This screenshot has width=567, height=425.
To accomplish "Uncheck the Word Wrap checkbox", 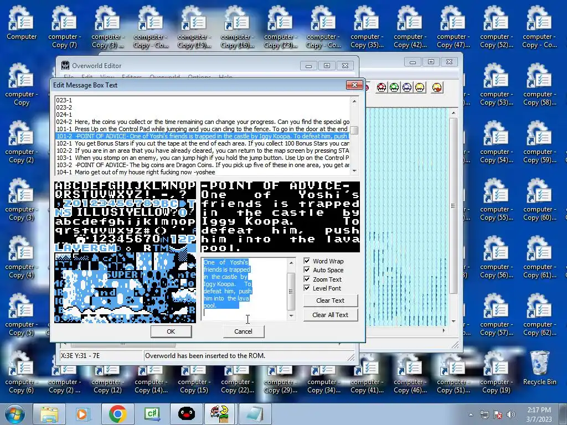I will point(307,261).
